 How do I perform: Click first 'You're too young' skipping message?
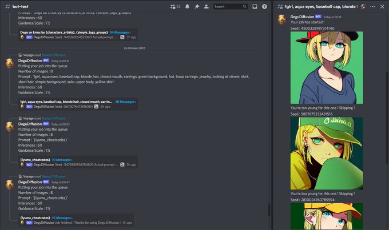pyautogui.click(x=323, y=108)
